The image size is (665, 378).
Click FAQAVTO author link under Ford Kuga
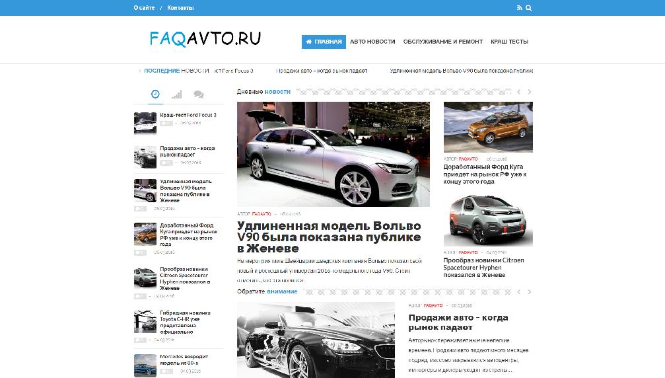[468, 159]
